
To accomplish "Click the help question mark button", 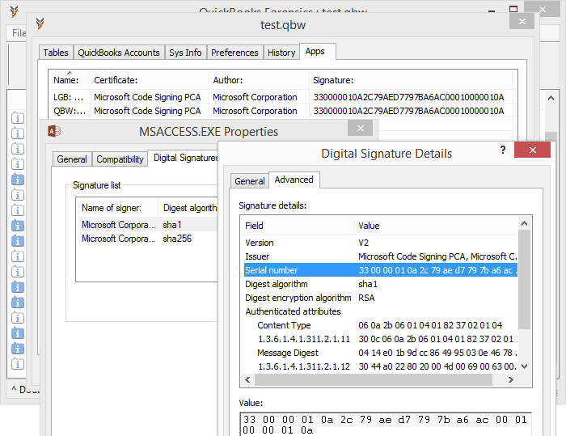I will click(503, 150).
